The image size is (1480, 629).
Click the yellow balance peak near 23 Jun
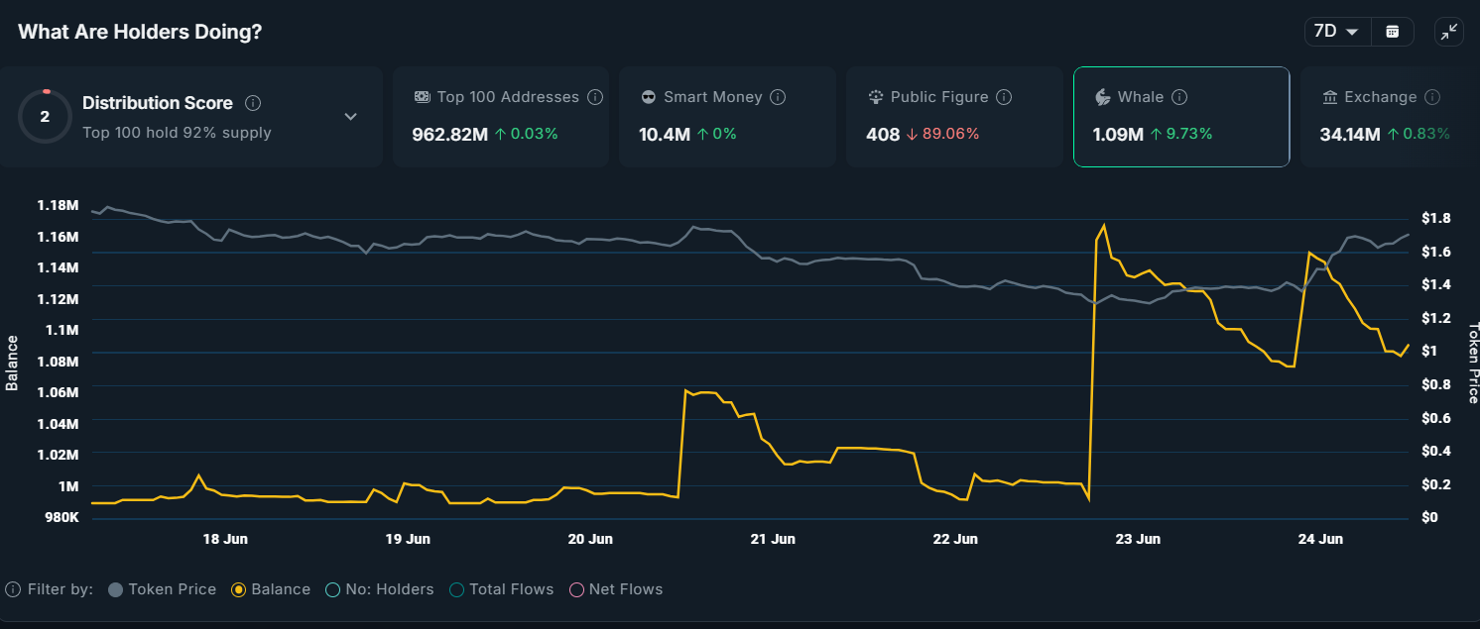click(1104, 226)
